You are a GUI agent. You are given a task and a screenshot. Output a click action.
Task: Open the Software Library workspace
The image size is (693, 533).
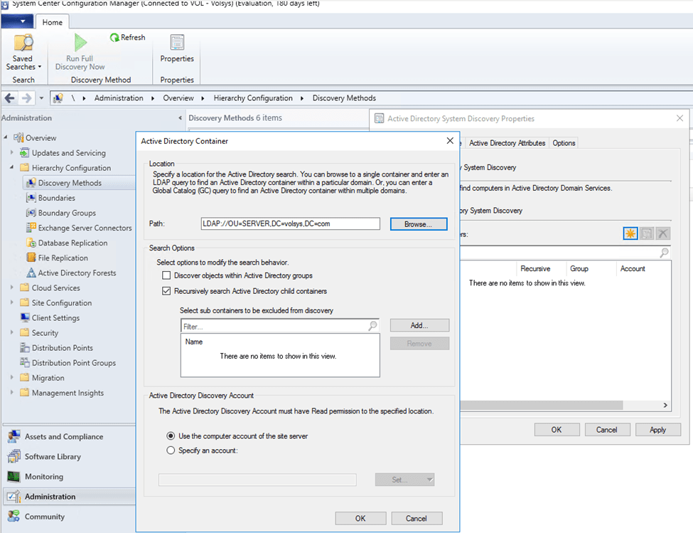pyautogui.click(x=53, y=457)
